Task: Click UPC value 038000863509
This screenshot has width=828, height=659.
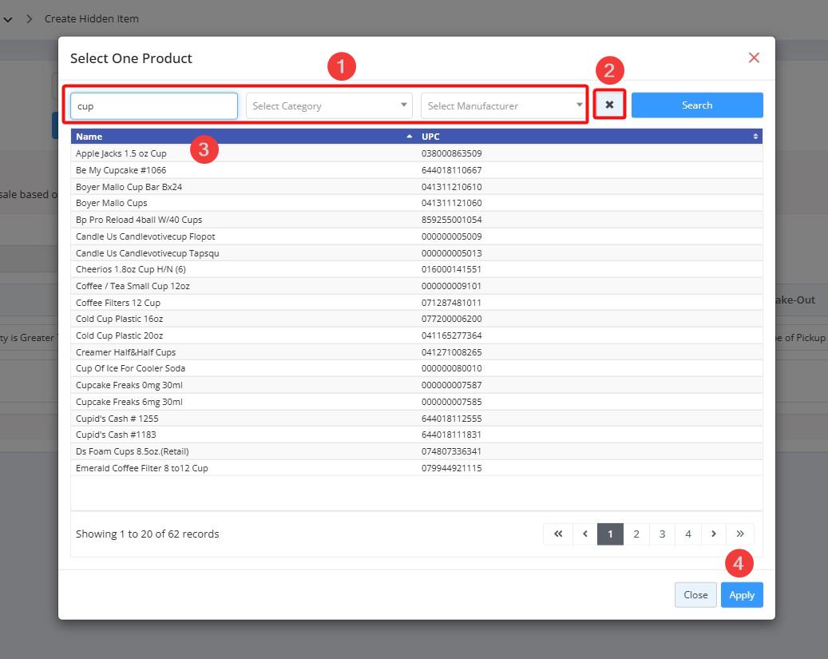Action: tap(451, 153)
